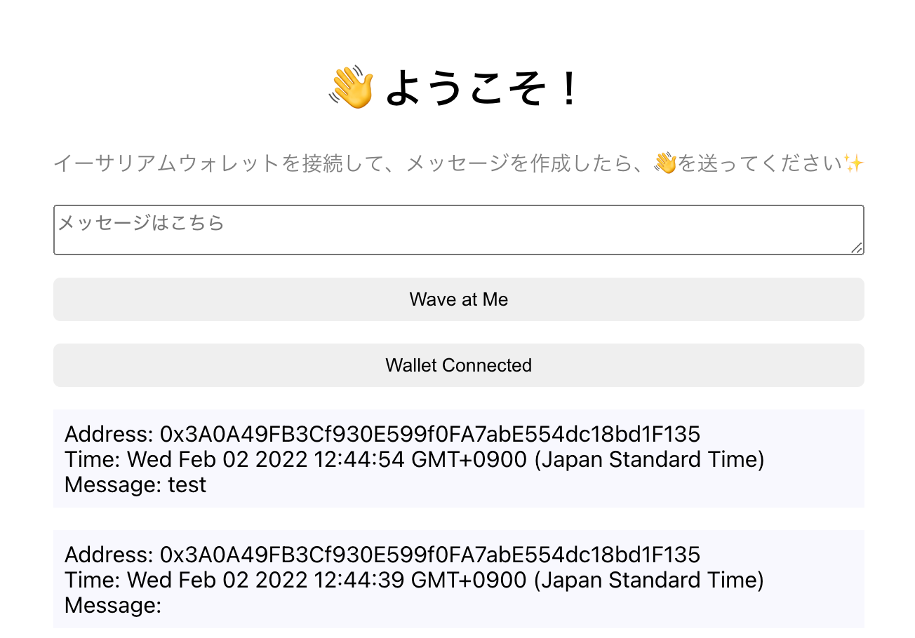The image size is (915, 638).
Task: Click the 12:44:54 timestamp line
Action: [415, 459]
